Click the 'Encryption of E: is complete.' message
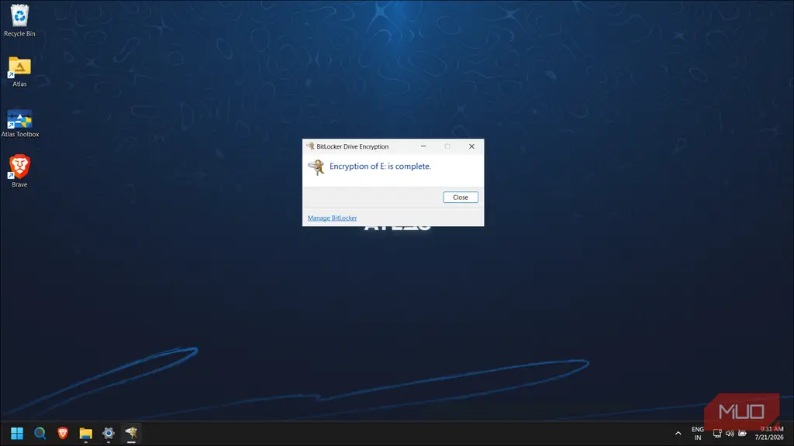Viewport: 794px width, 446px height. (380, 166)
